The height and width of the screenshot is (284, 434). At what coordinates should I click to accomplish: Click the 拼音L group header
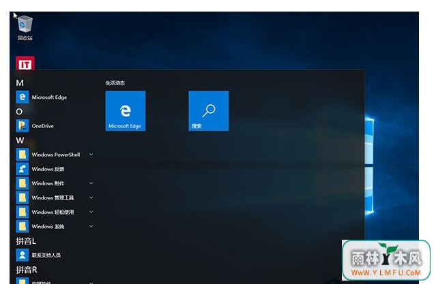(x=26, y=241)
